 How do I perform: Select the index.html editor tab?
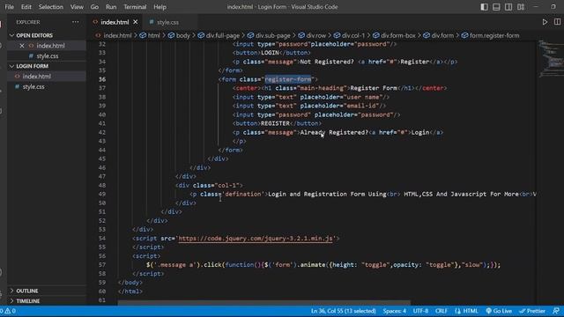pos(115,22)
